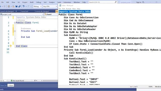This screenshot has height=91, width=161.
Task: Collapse the Form1_Load Sub code block
Action: [15, 31]
